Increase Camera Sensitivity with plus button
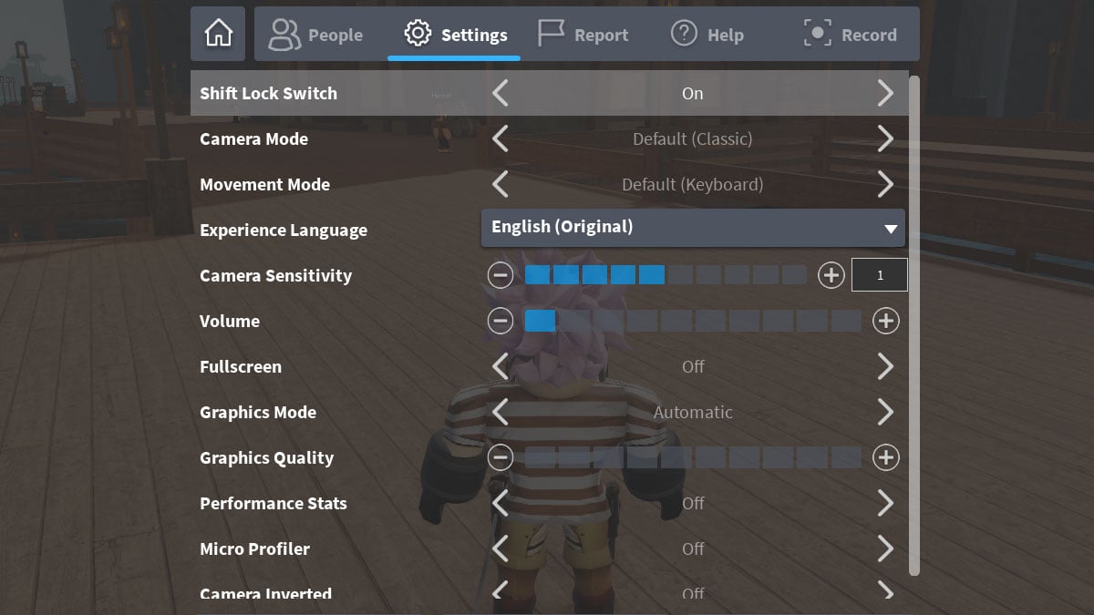Screen dimensions: 1094x615 831,274
